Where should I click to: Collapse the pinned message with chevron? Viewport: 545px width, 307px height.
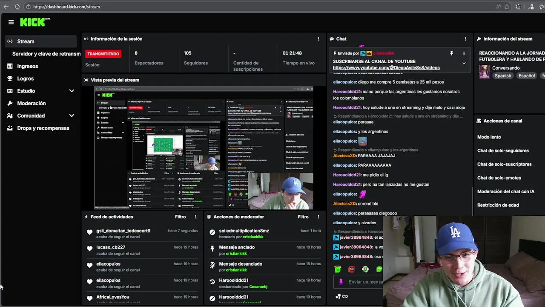coord(464,63)
